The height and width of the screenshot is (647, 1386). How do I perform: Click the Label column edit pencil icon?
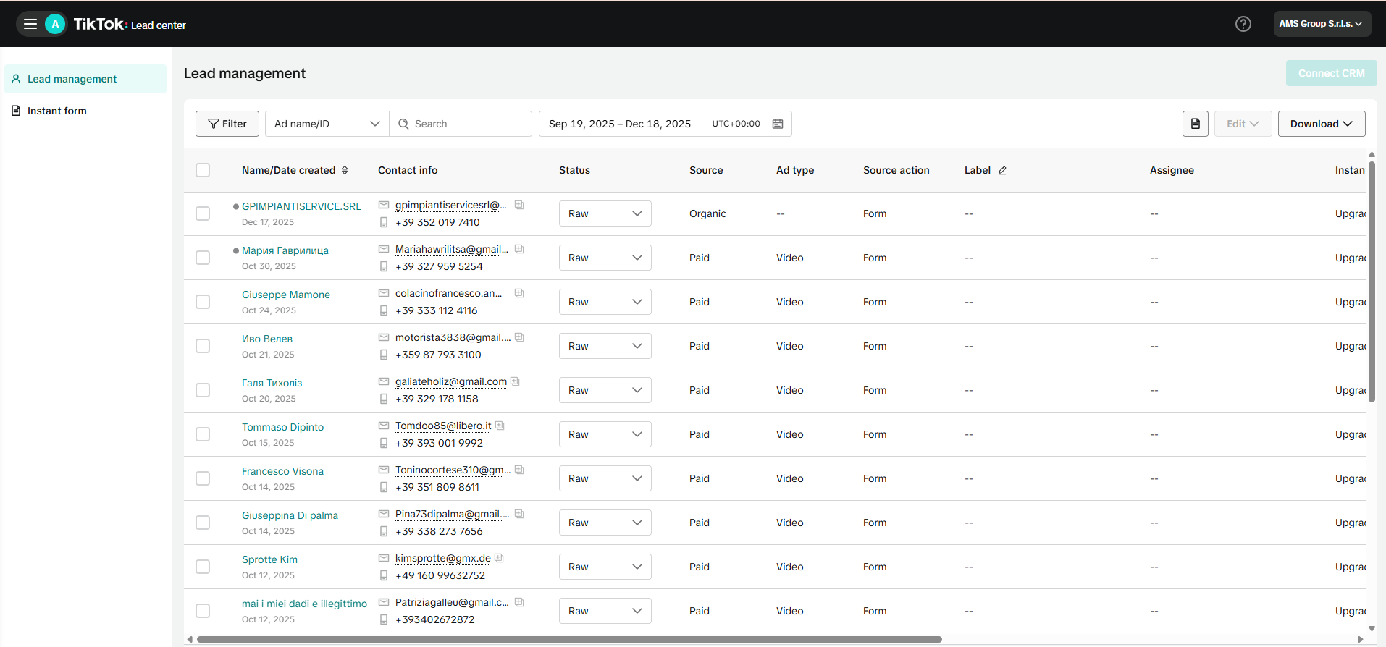click(1003, 171)
